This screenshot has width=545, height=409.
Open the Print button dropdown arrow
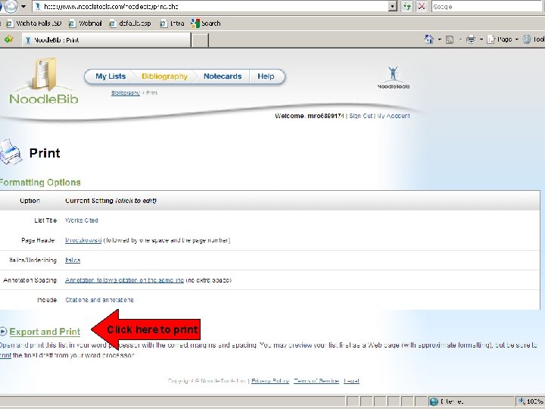point(481,39)
